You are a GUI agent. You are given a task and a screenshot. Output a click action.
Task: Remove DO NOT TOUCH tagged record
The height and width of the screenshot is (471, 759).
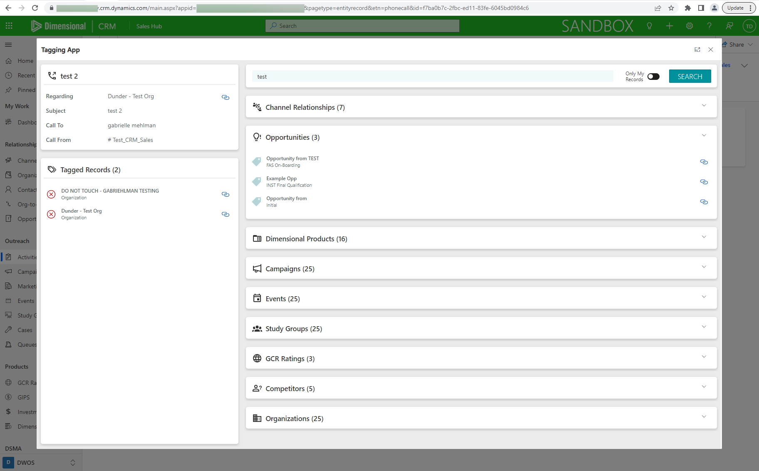(x=51, y=194)
